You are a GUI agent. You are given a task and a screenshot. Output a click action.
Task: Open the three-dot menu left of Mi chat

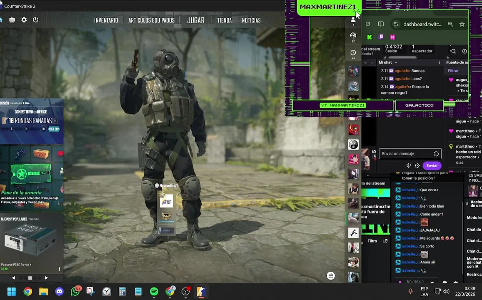pyautogui.click(x=372, y=62)
